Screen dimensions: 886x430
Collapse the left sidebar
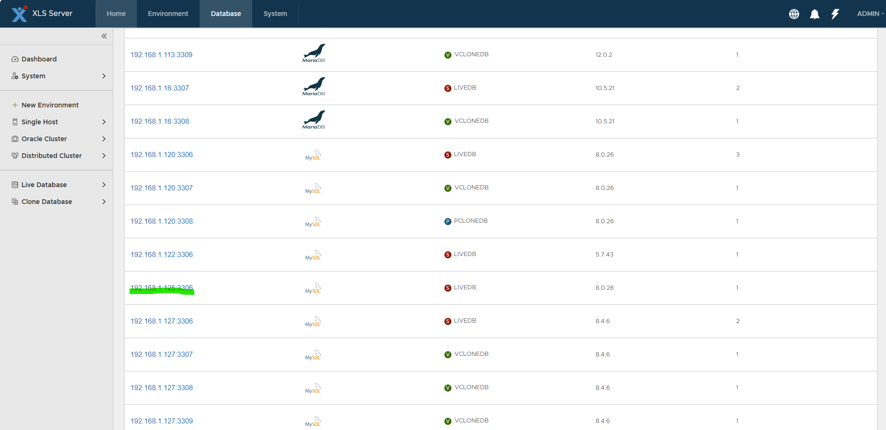pyautogui.click(x=104, y=36)
